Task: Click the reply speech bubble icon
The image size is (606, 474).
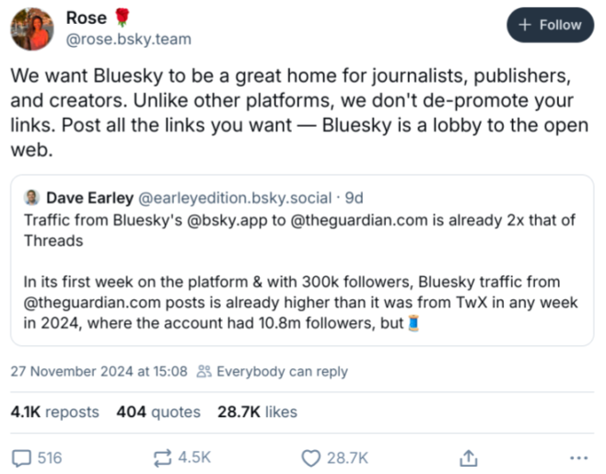Action: [22, 457]
